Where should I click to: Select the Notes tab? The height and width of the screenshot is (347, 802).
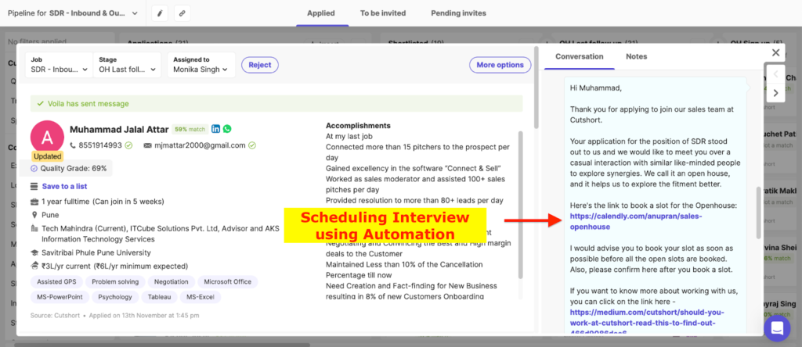636,56
